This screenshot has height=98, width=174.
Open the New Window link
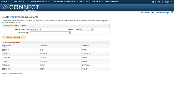tap(144, 13)
